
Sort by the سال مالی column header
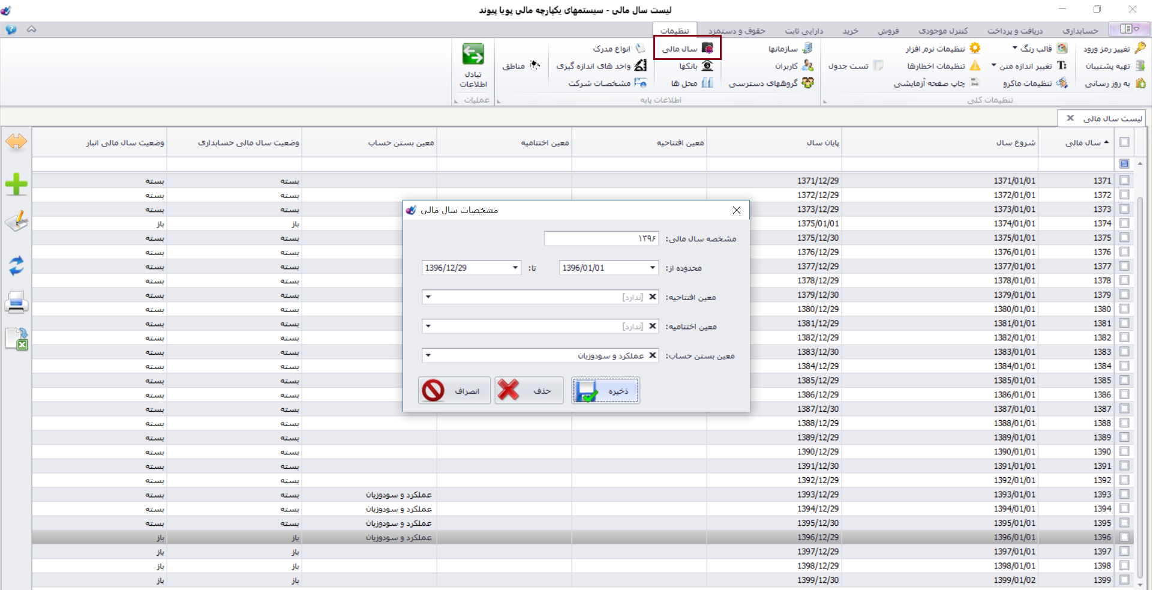pyautogui.click(x=1076, y=142)
